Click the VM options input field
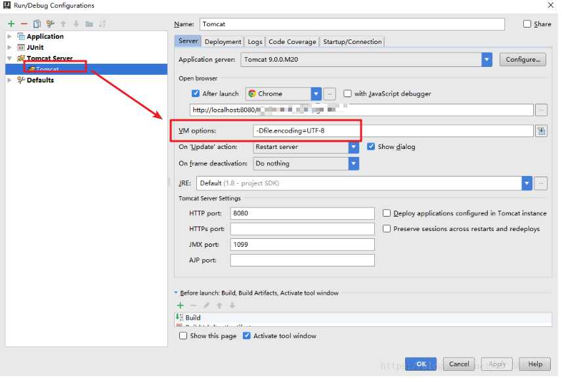The image size is (562, 382). [x=393, y=131]
